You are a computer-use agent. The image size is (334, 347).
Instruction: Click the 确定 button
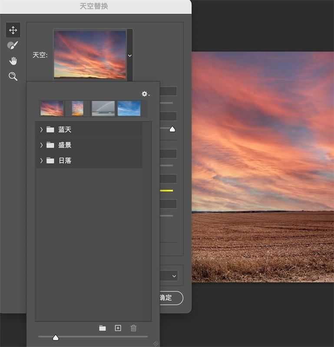pos(168,298)
